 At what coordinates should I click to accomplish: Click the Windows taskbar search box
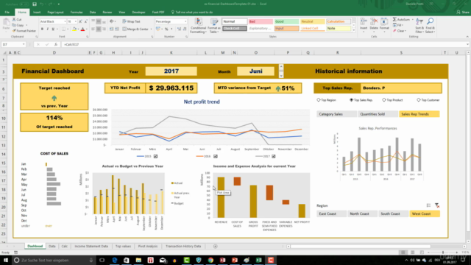54,260
